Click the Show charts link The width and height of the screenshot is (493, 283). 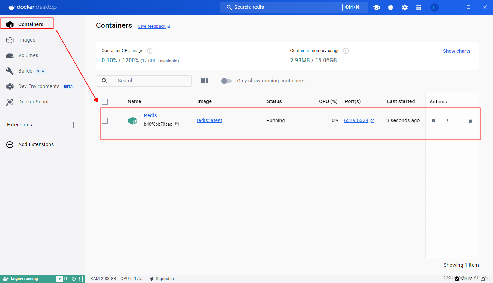click(x=457, y=51)
